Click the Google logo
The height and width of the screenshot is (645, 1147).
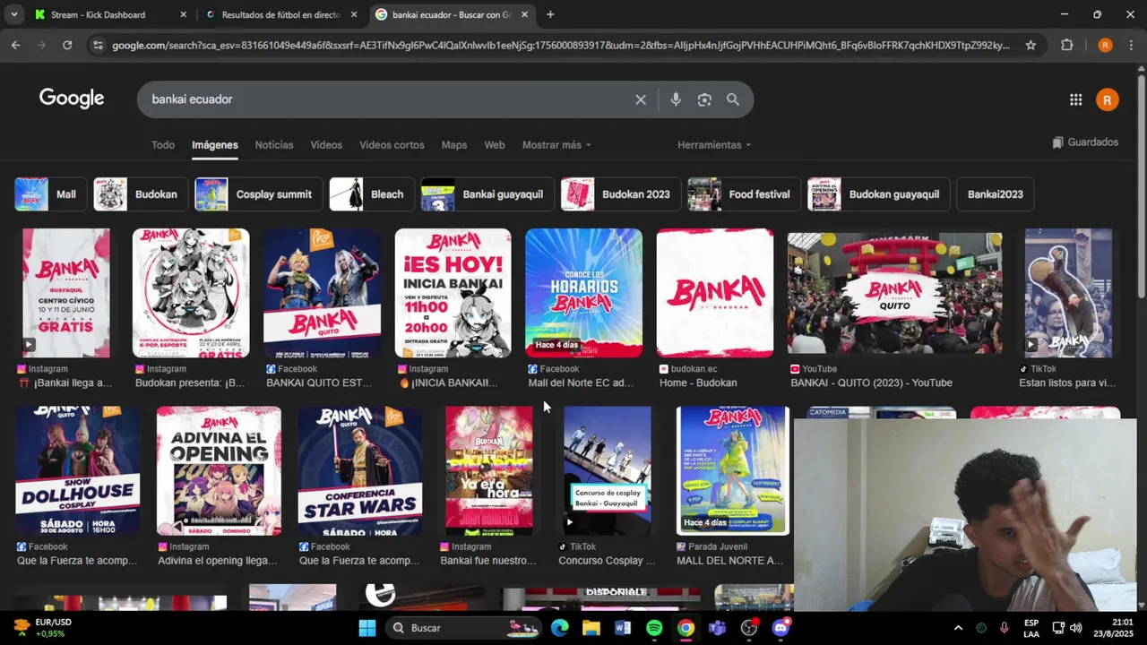pyautogui.click(x=72, y=99)
